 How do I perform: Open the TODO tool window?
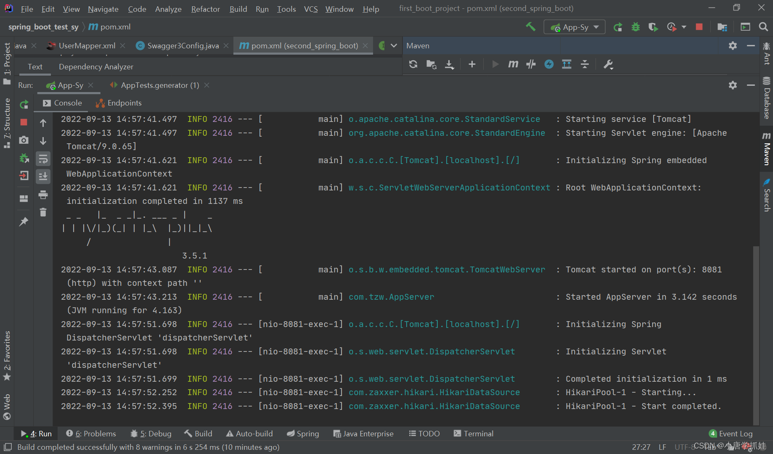[424, 433]
